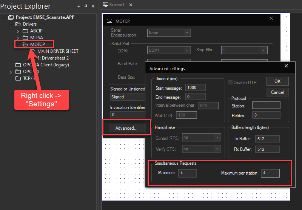Click the TCP/IP folder icon
Image resolution: width=302 pixels, height=210 pixels.
tap(18, 78)
